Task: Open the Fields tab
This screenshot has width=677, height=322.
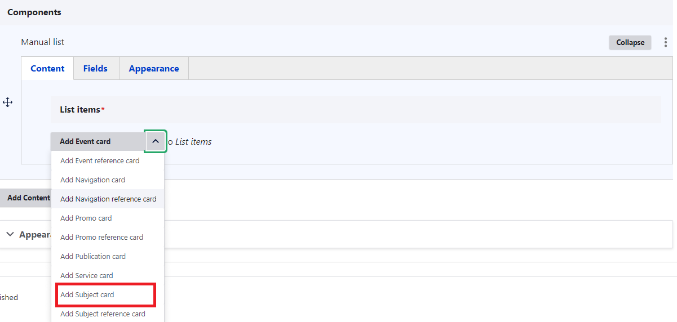Action: [95, 69]
